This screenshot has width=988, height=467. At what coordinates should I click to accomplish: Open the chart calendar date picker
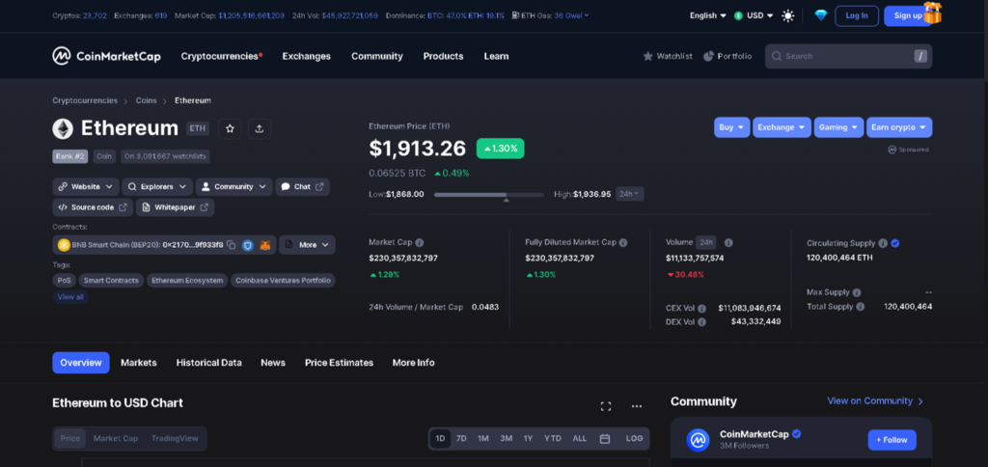[605, 439]
